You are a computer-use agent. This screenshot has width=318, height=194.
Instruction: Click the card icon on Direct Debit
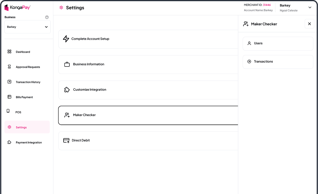tap(66, 140)
